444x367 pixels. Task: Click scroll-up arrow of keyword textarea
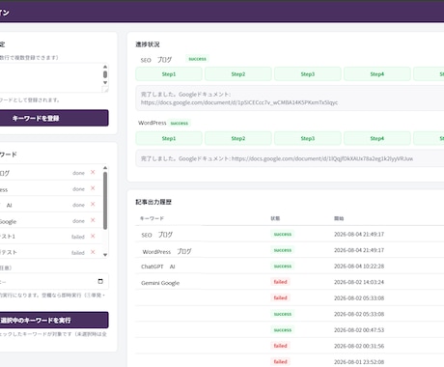click(105, 67)
